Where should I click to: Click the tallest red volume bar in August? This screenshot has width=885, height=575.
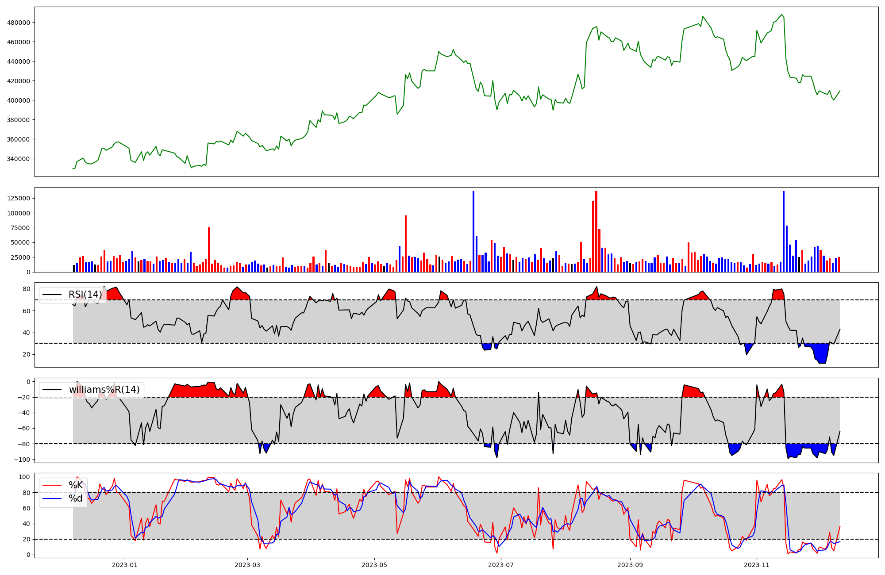(x=596, y=230)
